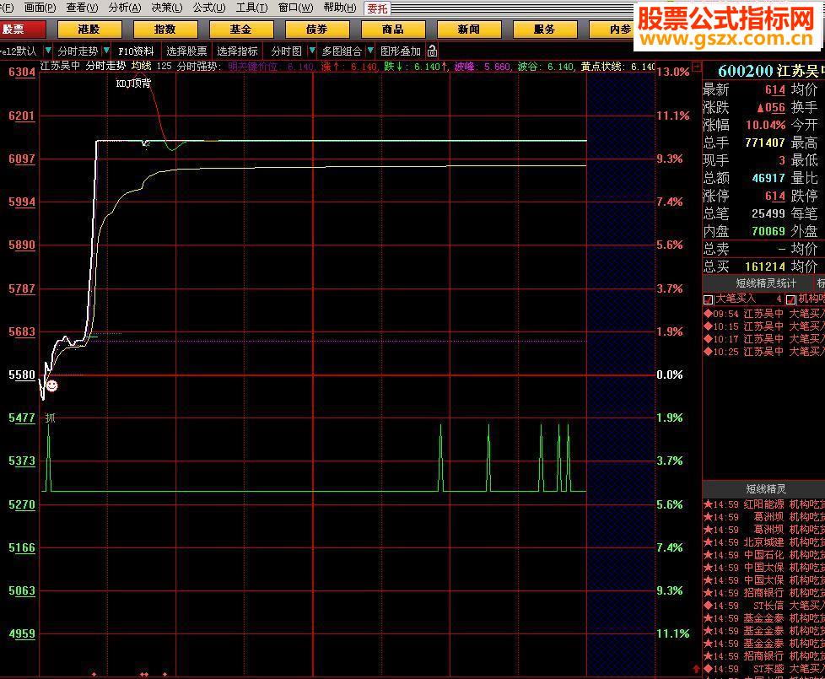This screenshot has height=679, width=825.
Task: Open the 工具(T) menu
Action: 251,8
